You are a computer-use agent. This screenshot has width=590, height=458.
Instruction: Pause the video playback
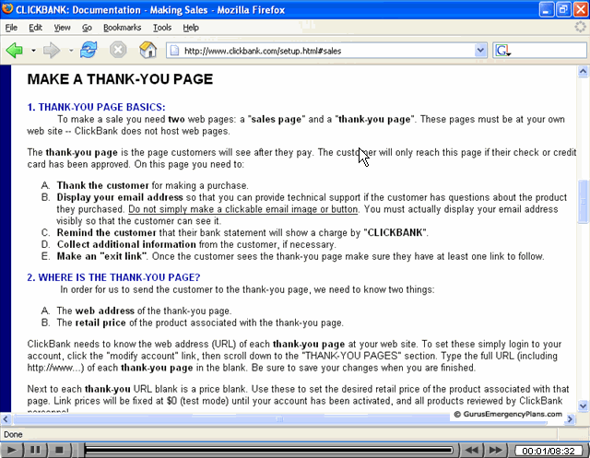click(x=35, y=450)
